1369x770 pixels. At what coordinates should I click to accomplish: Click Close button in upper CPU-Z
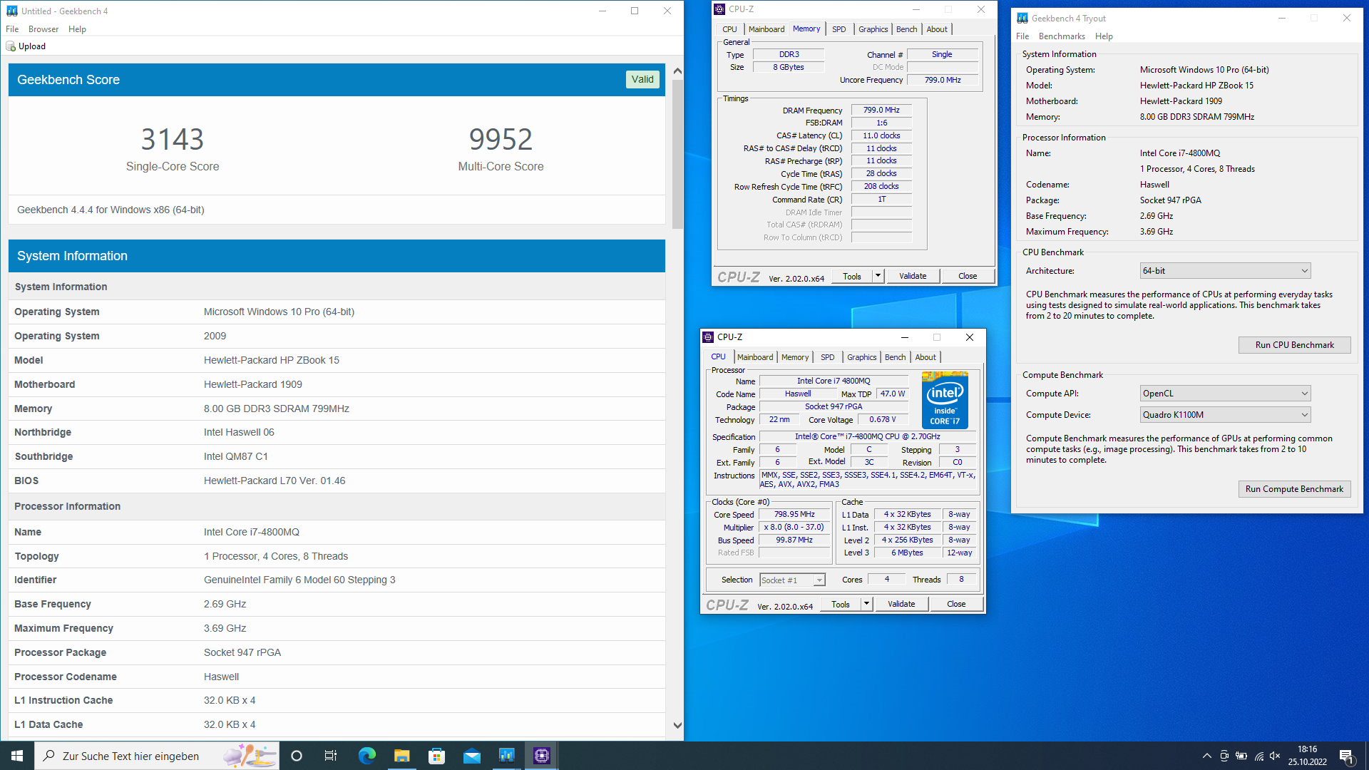[x=968, y=276]
